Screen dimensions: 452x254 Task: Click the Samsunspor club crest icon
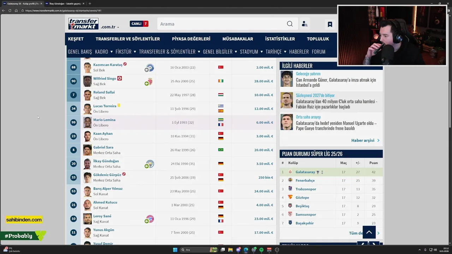tap(290, 214)
